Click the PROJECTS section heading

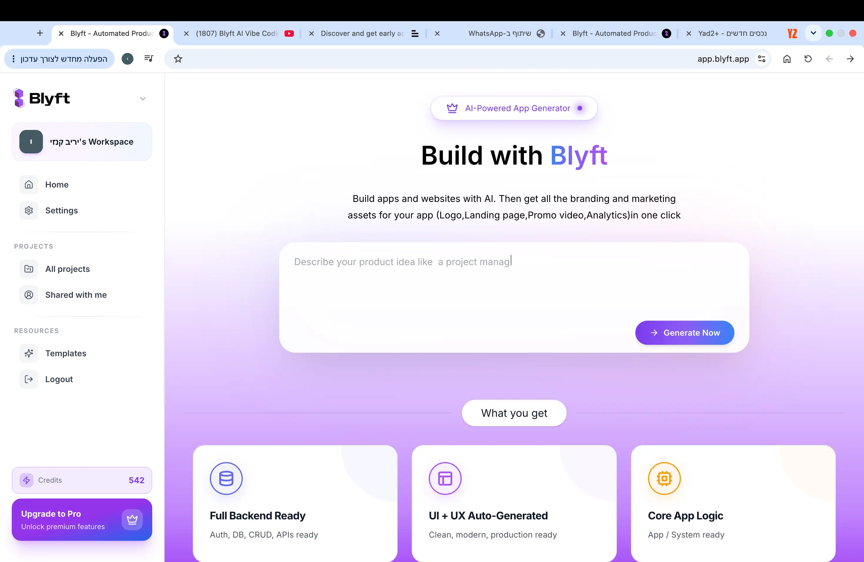point(34,246)
